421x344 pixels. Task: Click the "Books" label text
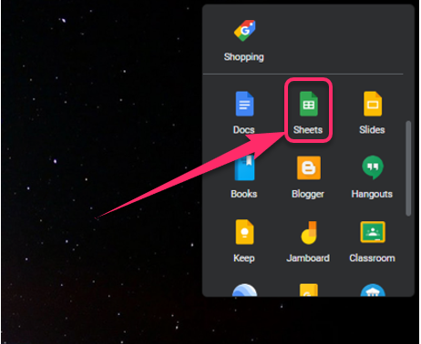(x=244, y=194)
